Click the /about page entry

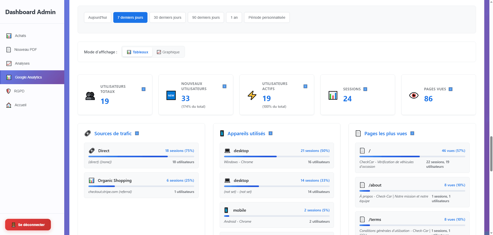412,192
